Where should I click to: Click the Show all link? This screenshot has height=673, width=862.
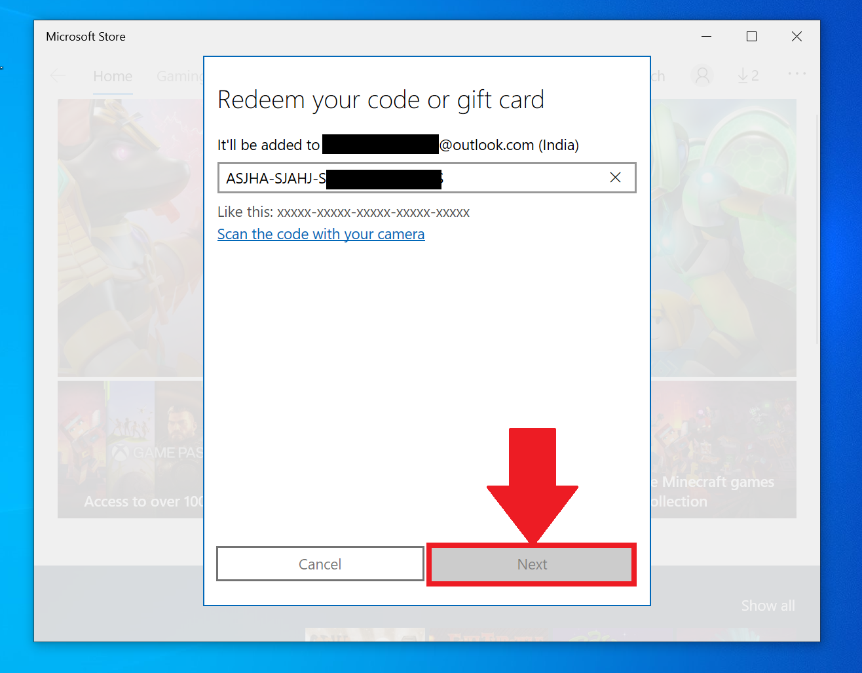(x=768, y=606)
